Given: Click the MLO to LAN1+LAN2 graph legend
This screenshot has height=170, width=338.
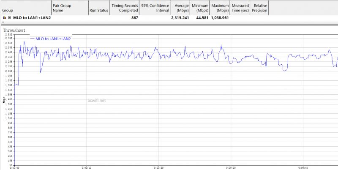Looking at the screenshot, I should (51, 38).
